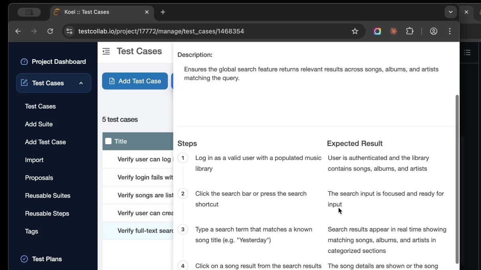
Task: Collapse the Test Cases section chevron
Action: [x=81, y=83]
